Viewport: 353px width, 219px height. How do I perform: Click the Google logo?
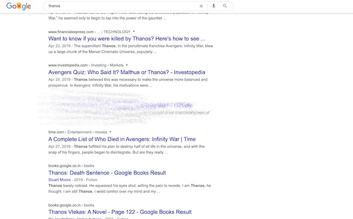(x=19, y=6)
